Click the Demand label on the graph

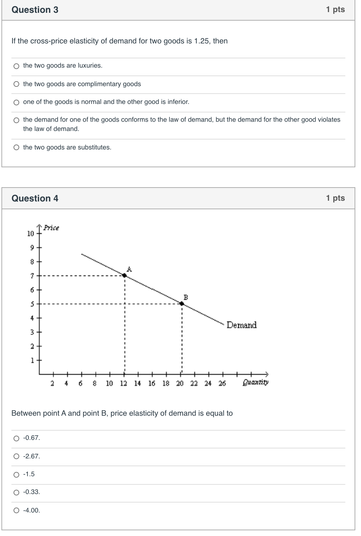[x=242, y=325]
